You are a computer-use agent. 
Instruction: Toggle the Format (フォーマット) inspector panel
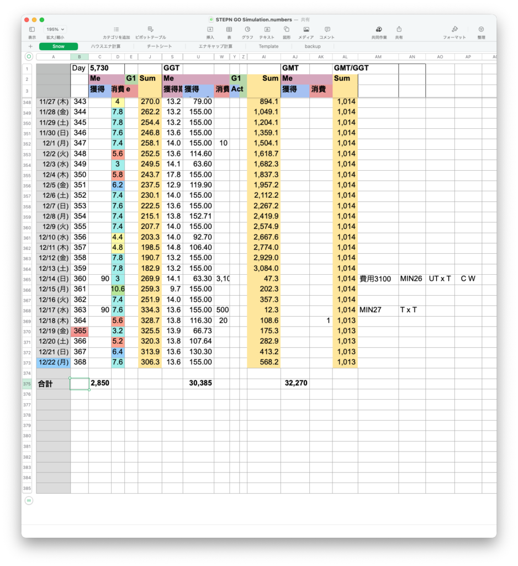454,29
